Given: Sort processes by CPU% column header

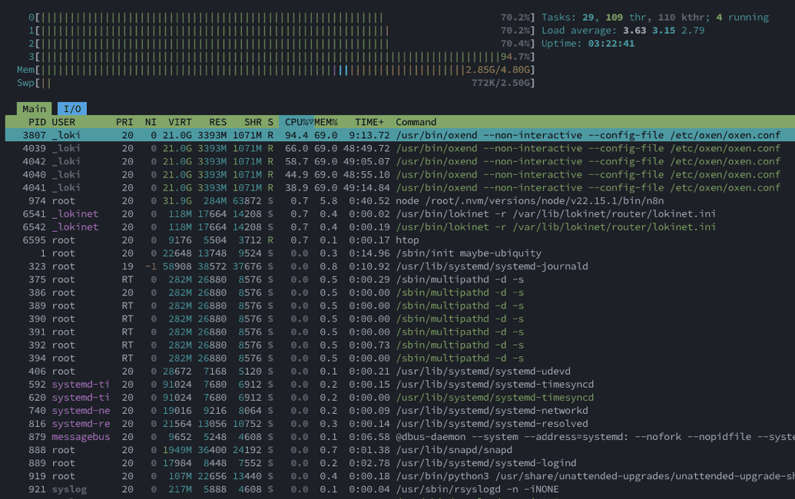Looking at the screenshot, I should (x=296, y=122).
